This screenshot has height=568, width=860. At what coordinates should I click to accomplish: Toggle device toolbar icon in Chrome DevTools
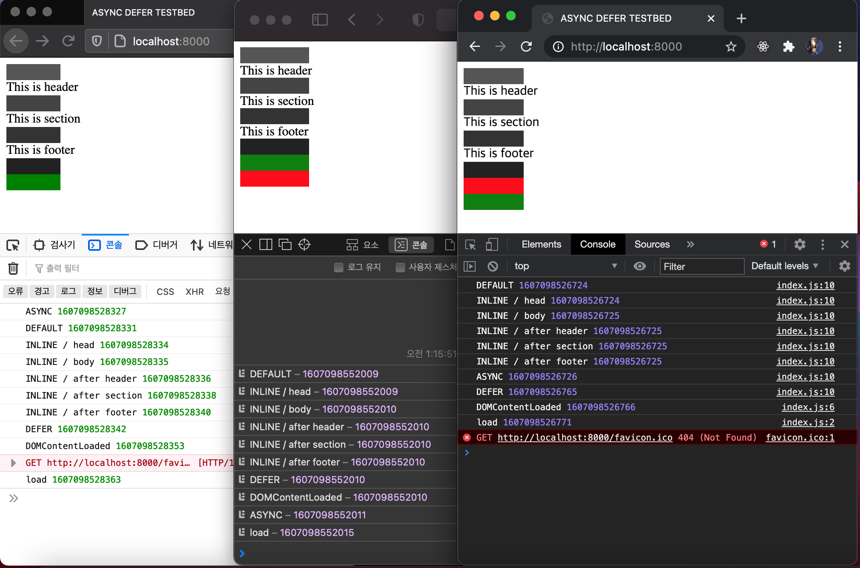[x=492, y=244]
